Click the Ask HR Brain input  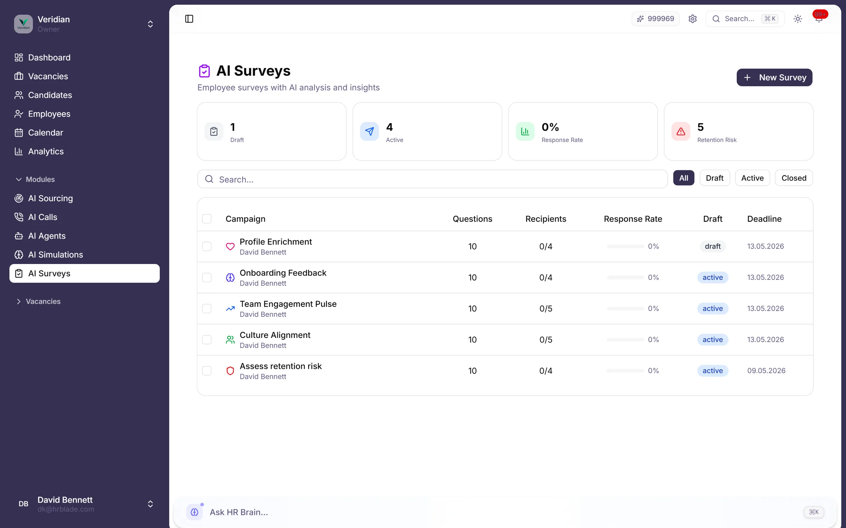click(x=505, y=512)
